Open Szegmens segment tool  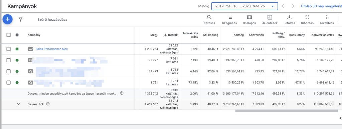(x=229, y=20)
